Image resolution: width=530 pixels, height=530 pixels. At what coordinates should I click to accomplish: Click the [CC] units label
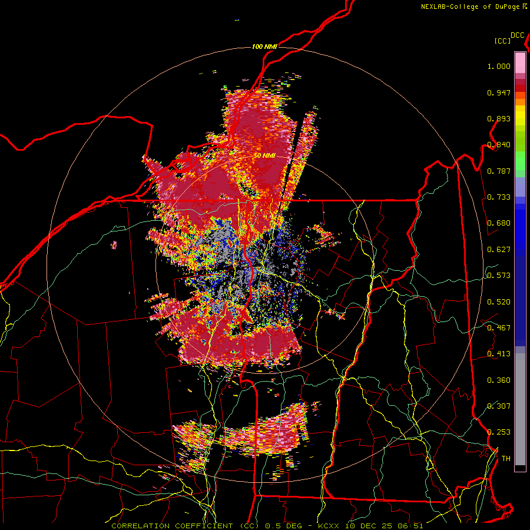pyautogui.click(x=502, y=41)
